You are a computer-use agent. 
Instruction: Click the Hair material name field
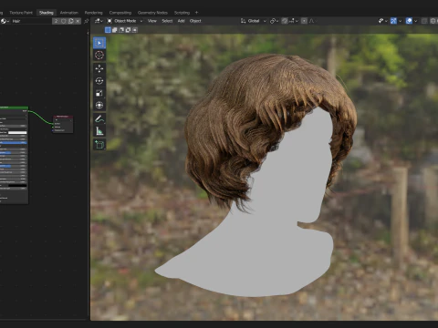pos(31,21)
